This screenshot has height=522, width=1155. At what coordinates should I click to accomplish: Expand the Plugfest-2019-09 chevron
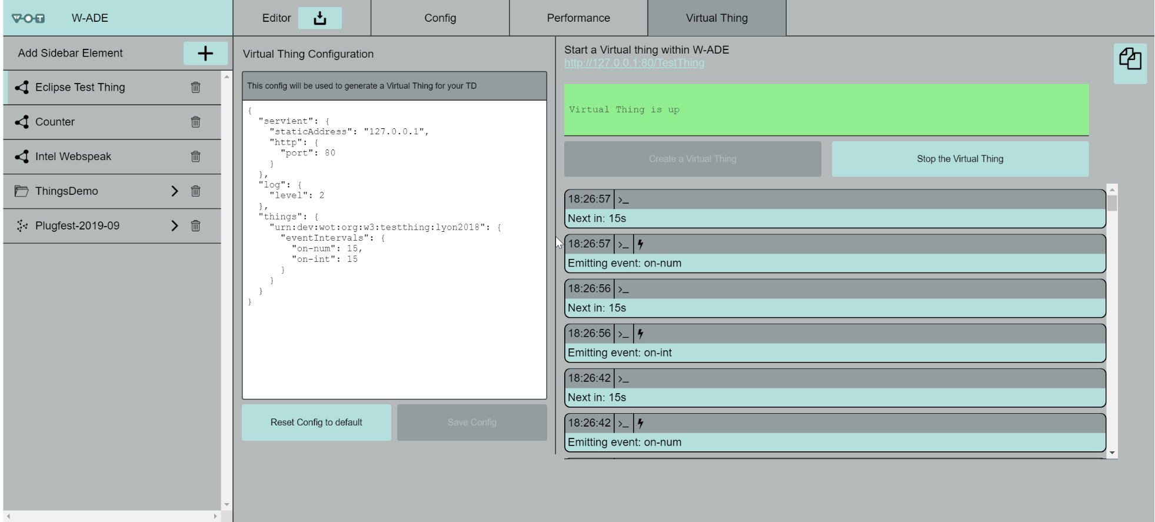174,226
